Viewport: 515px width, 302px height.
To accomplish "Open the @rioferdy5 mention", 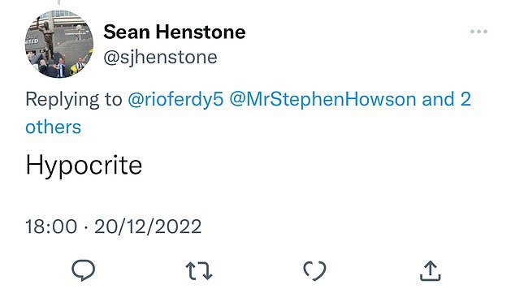I will pos(175,99).
